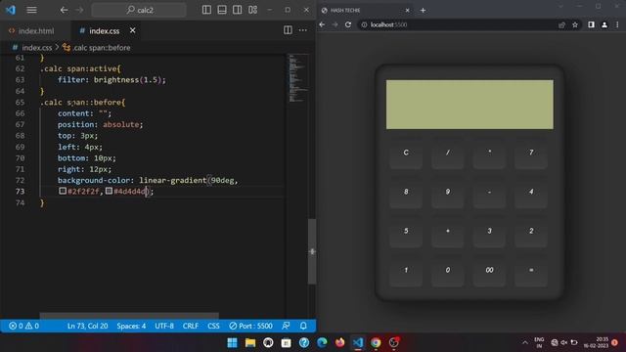This screenshot has height=352, width=626.
Task: Switch to the index.css tab
Action: (104, 30)
